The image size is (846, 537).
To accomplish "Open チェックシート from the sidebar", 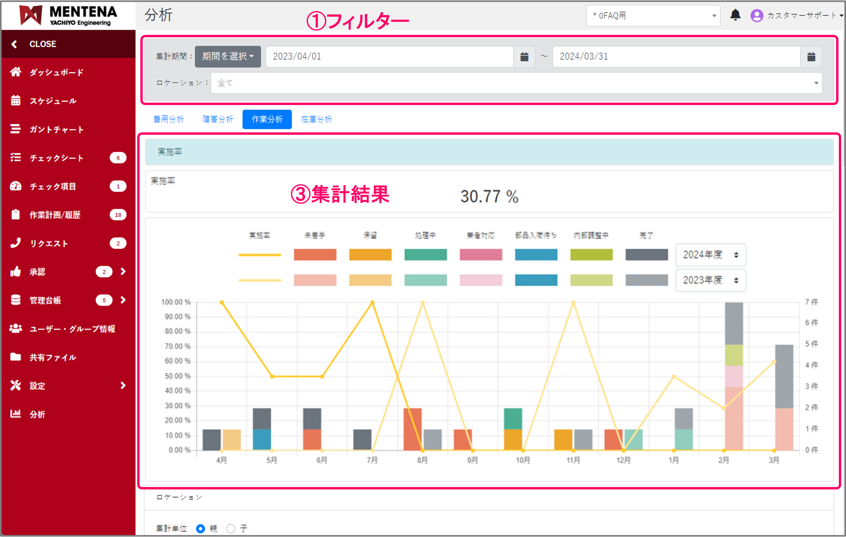I will (56, 158).
